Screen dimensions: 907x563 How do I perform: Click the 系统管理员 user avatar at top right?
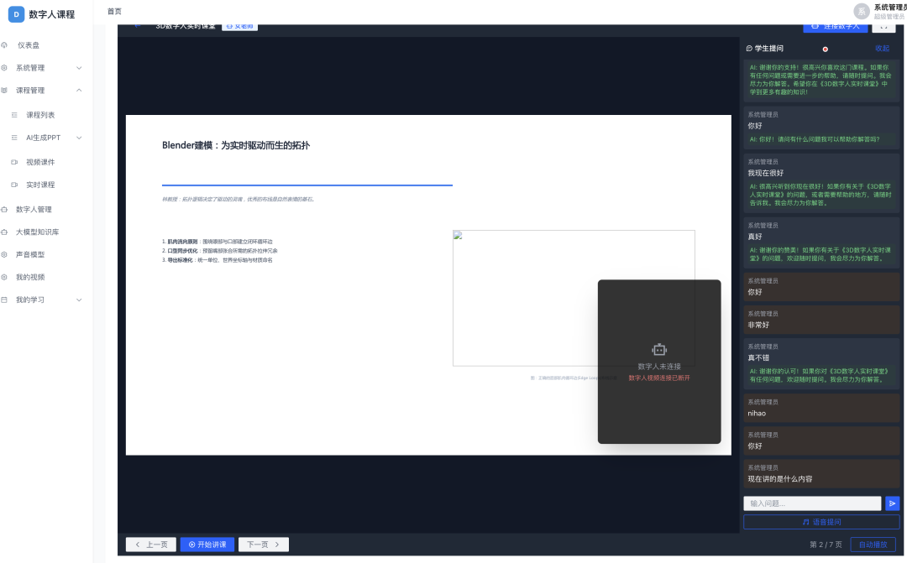pos(862,11)
